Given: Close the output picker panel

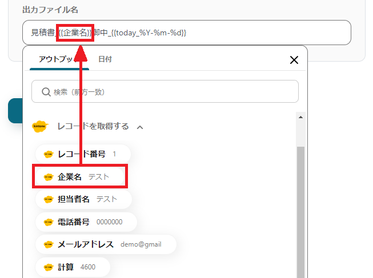Looking at the screenshot, I should [x=294, y=60].
